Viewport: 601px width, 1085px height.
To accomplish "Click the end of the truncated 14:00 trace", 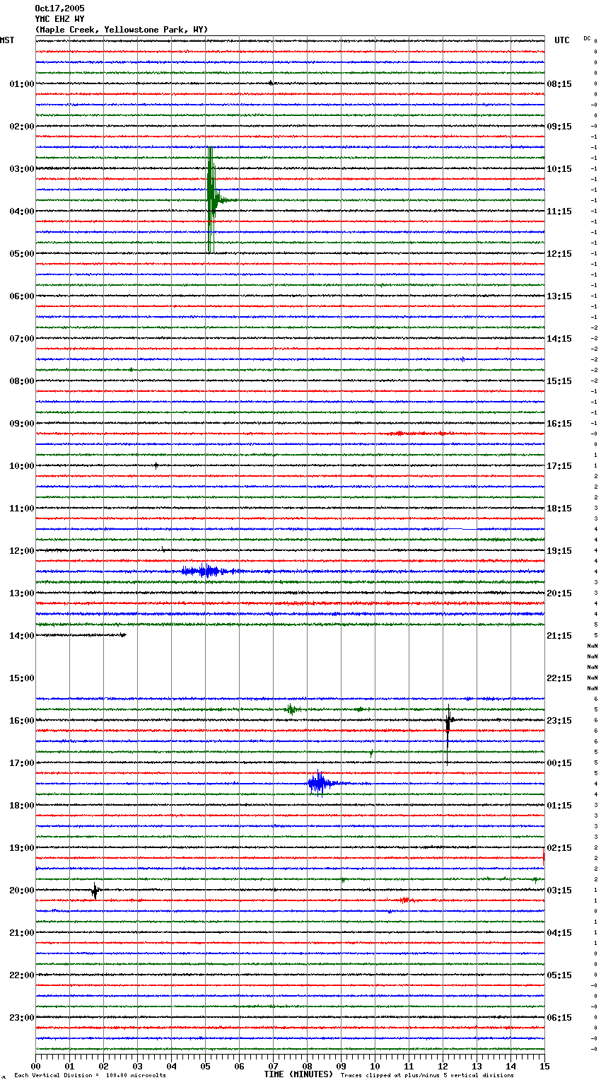I will pyautogui.click(x=124, y=635).
